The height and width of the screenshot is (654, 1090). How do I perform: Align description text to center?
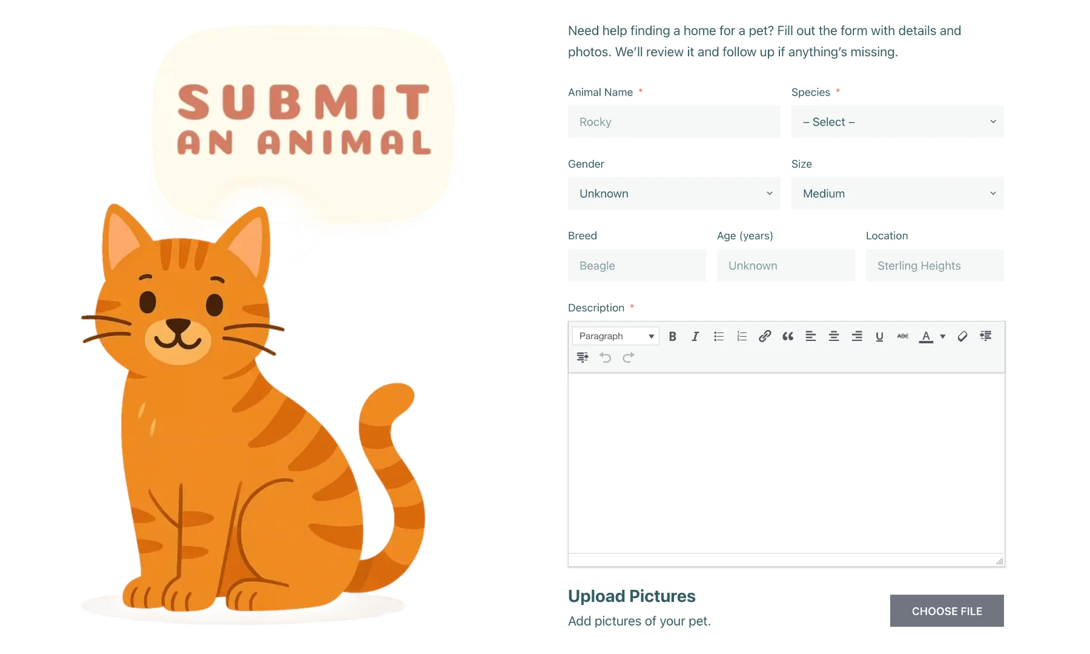pyautogui.click(x=834, y=337)
